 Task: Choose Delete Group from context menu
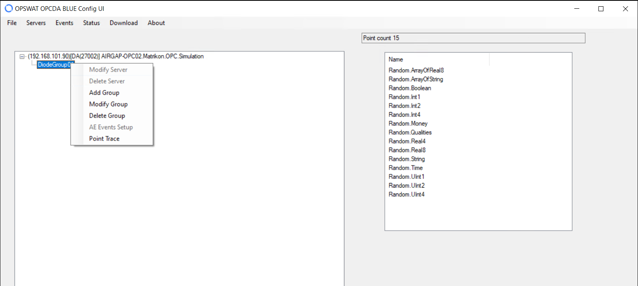[x=112, y=115]
